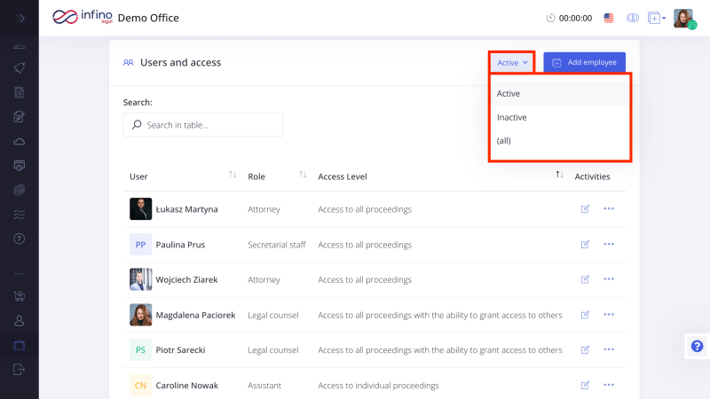Click the rocket icon in the sidebar
The width and height of the screenshot is (710, 399).
[20, 68]
